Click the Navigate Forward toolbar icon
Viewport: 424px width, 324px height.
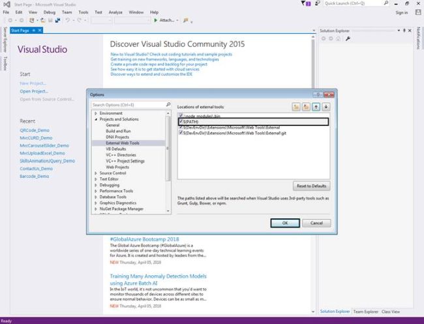tap(22, 20)
